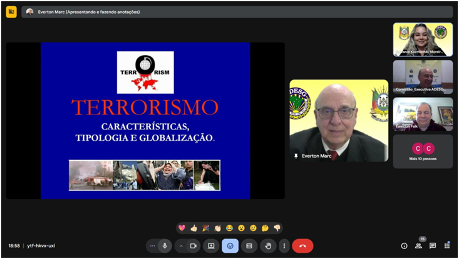
Task: Select the Comissão_Executiva ADESG video thumbnail
Action: [423, 77]
